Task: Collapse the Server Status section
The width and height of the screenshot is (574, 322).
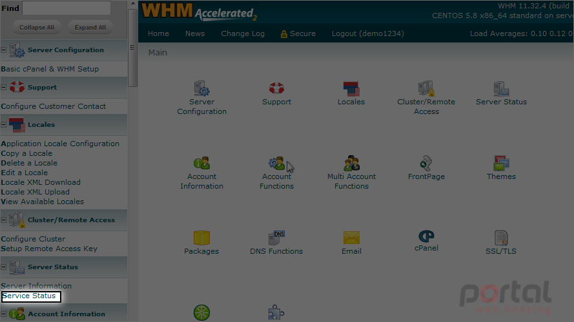Action: (x=4, y=267)
